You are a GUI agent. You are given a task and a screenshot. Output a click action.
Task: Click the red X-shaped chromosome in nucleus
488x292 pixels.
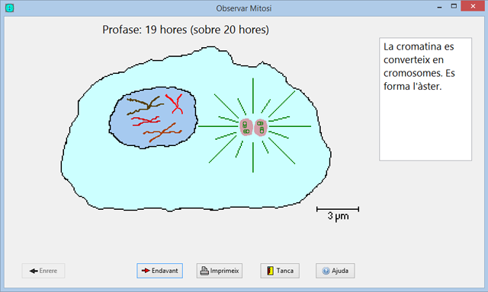coord(175,103)
